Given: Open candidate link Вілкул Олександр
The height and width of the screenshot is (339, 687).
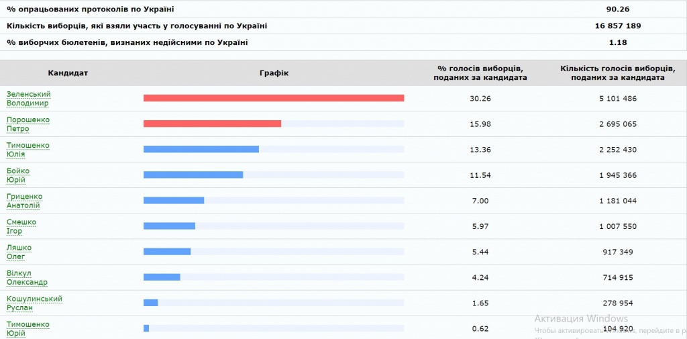Looking at the screenshot, I should 27,278.
